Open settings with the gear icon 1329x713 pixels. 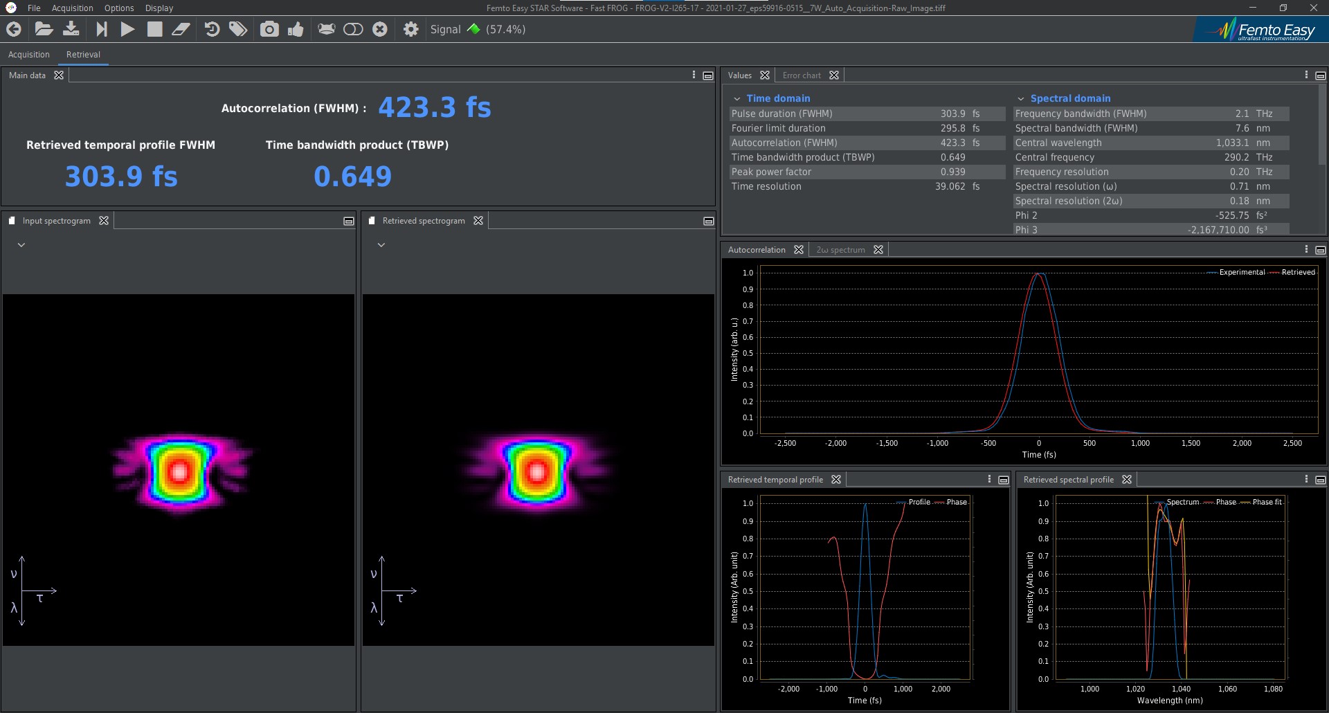point(411,29)
